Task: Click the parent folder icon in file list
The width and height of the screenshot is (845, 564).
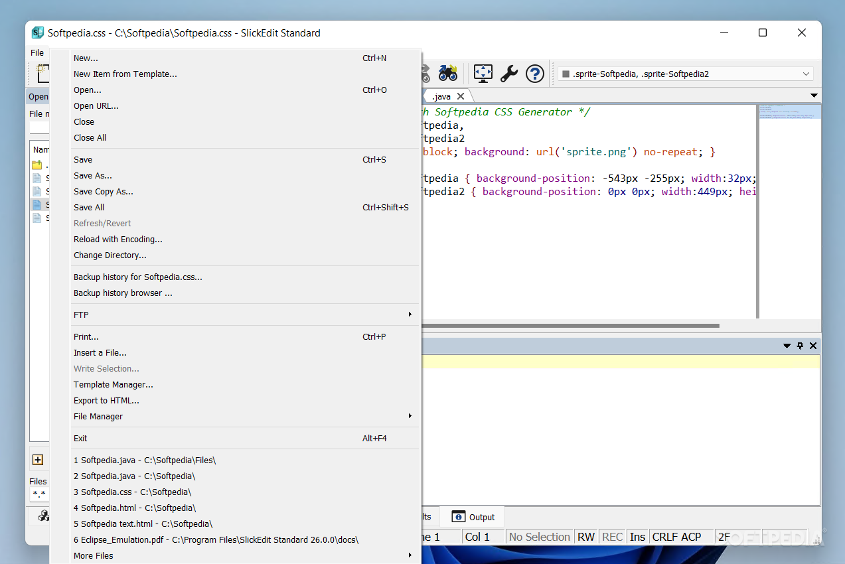Action: click(x=37, y=165)
